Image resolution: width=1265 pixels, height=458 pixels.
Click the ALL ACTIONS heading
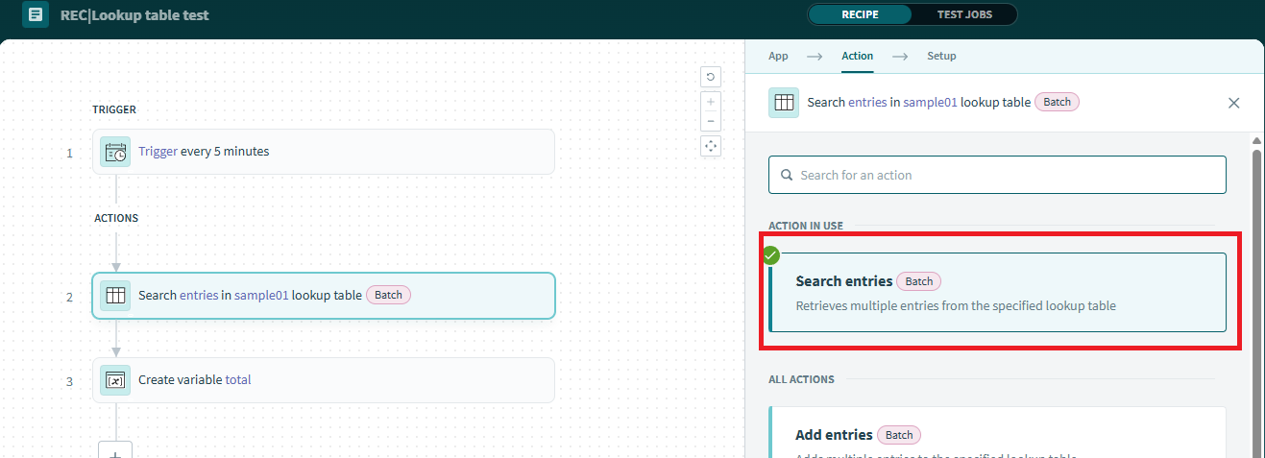(801, 379)
